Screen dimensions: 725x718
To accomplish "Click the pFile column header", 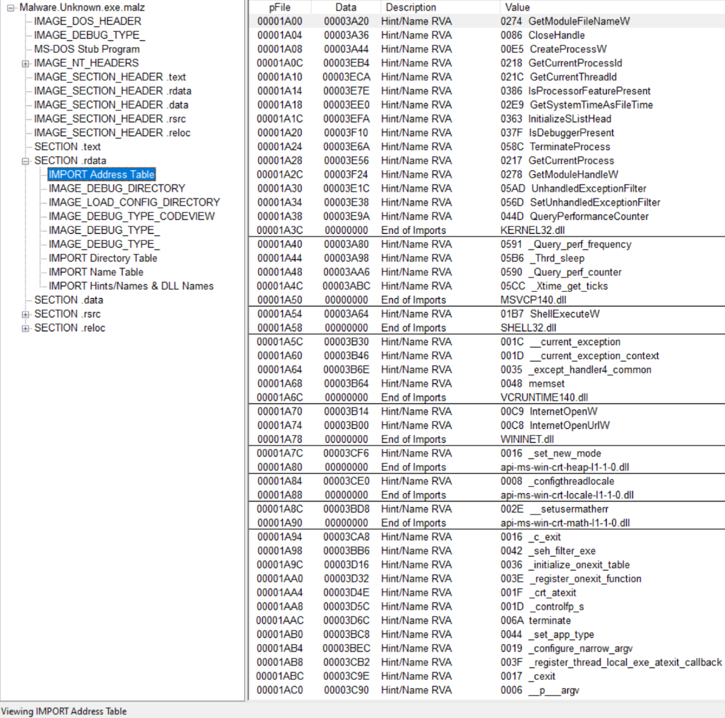I will pyautogui.click(x=279, y=7).
